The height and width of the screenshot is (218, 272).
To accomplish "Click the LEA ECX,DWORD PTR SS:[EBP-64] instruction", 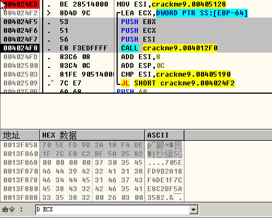I will point(184,13).
